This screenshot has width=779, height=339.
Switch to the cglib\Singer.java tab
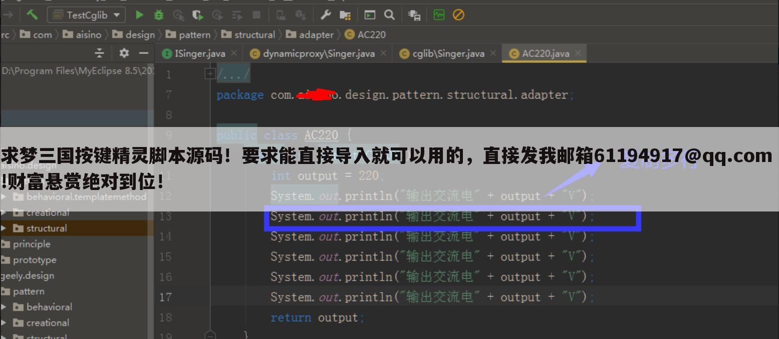coord(448,53)
